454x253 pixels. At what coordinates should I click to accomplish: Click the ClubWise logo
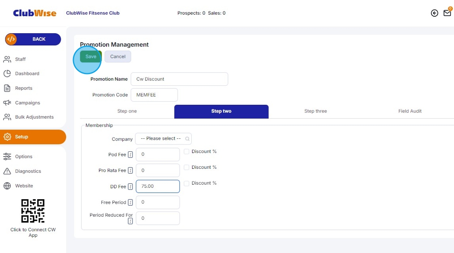35,13
